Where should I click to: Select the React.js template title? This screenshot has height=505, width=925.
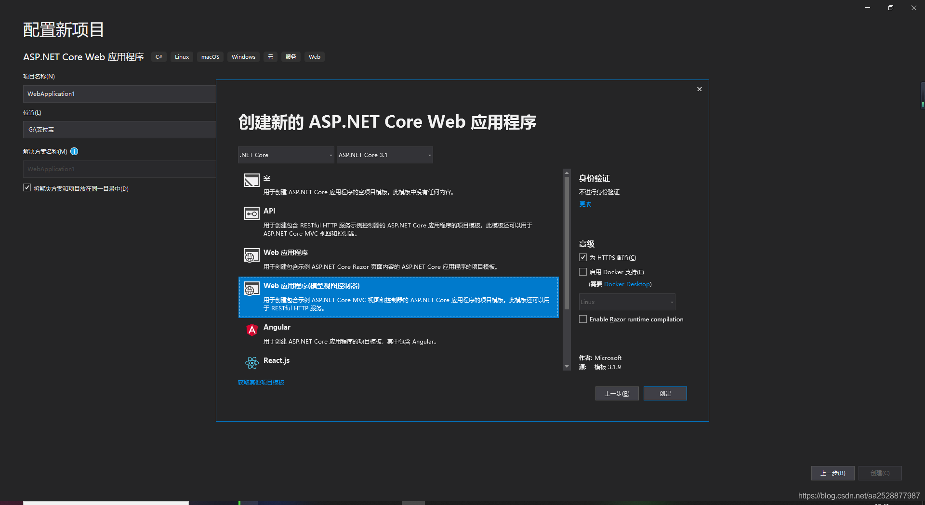pyautogui.click(x=277, y=360)
